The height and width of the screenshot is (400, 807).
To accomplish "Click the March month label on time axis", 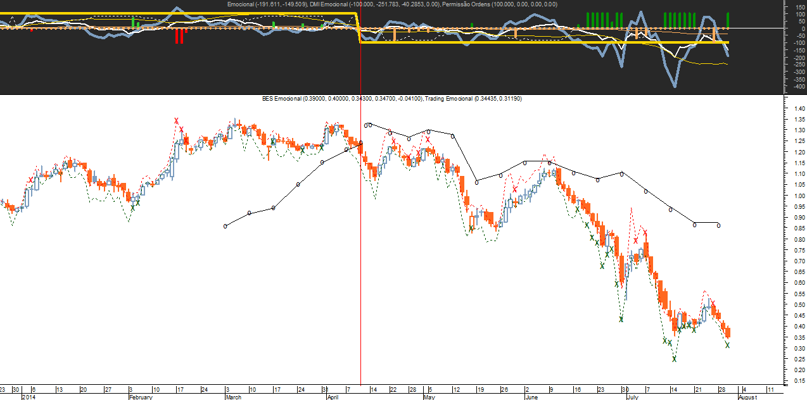I will tap(234, 397).
